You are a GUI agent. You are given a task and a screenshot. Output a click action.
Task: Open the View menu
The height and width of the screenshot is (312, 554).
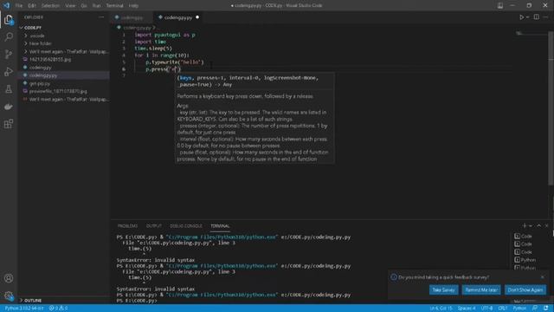(x=70, y=6)
